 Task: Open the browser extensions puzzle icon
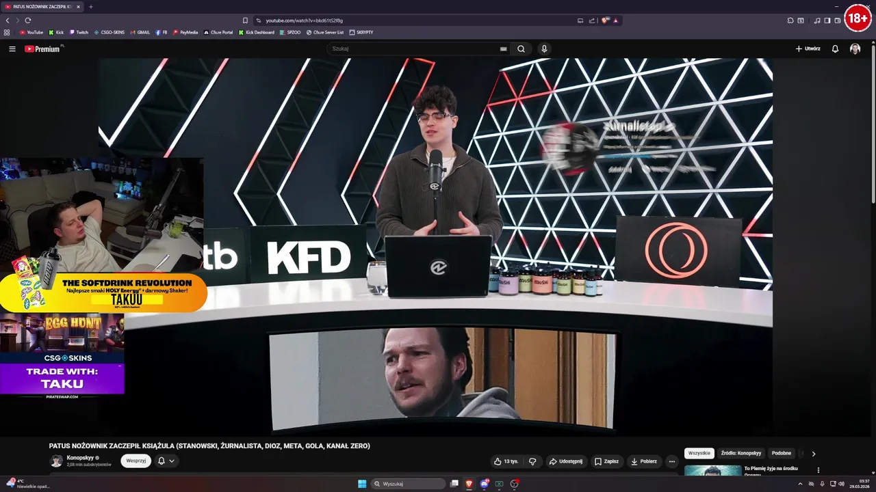(x=790, y=20)
